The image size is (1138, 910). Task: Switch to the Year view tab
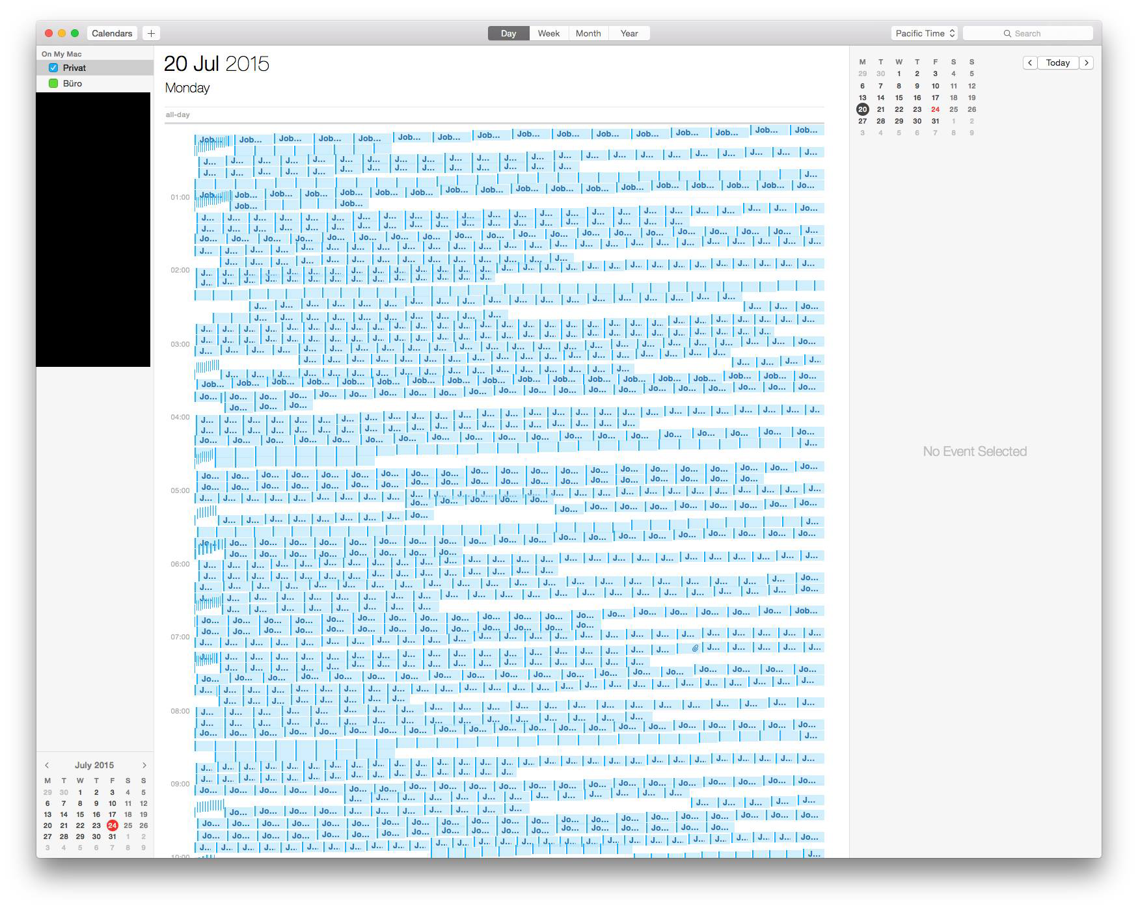(x=629, y=33)
